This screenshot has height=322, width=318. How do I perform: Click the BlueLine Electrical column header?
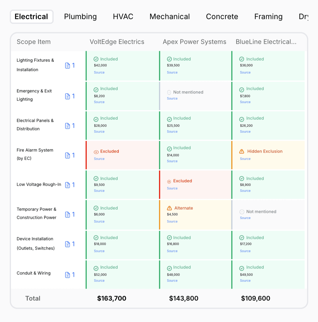coord(266,42)
